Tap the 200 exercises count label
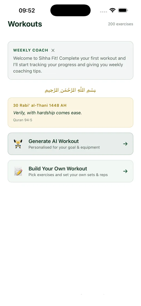Screen dimensions: 141x306 click(120, 24)
